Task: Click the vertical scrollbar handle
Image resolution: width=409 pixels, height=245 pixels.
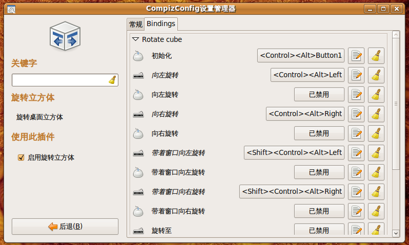Action: (396, 104)
